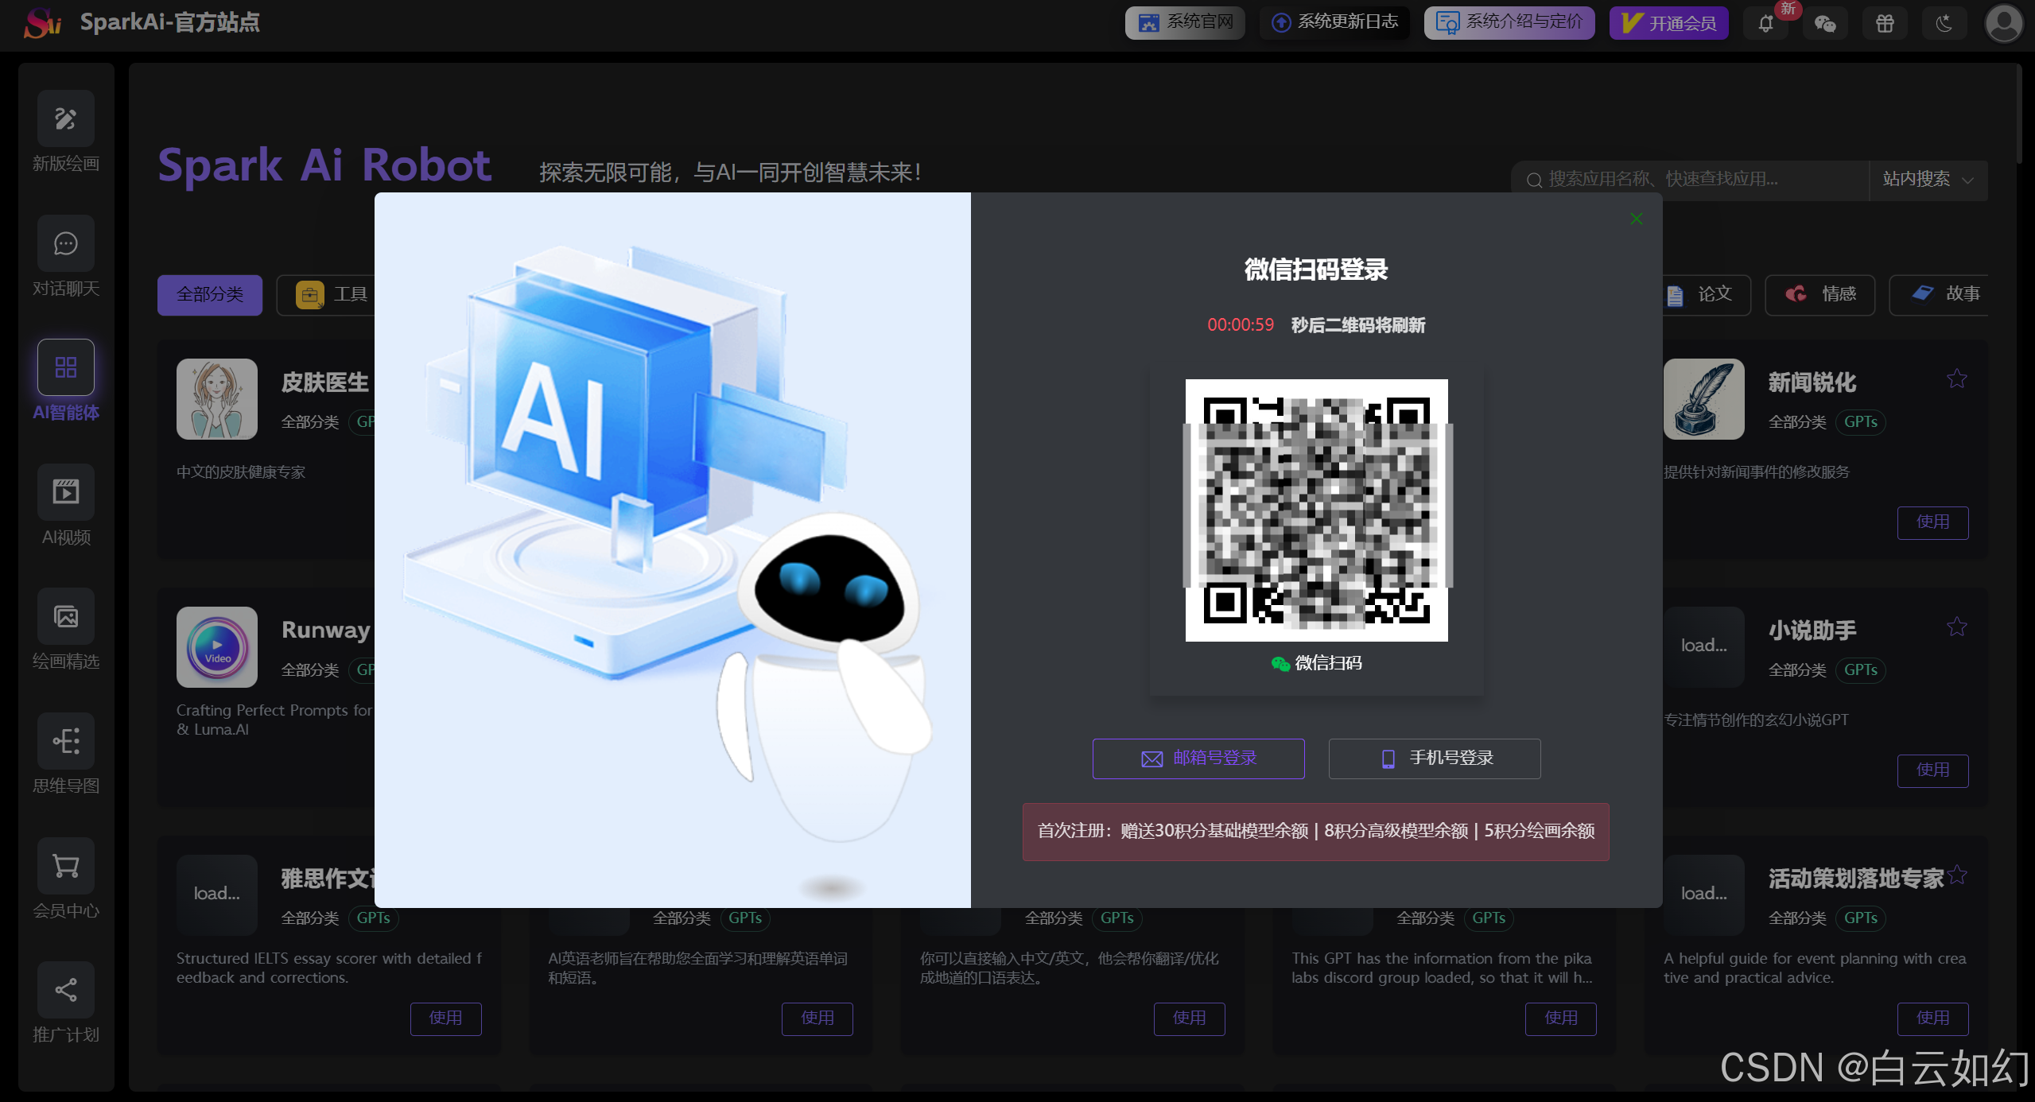The width and height of the screenshot is (2035, 1102).
Task: Click 使用 on the 活动策划落地专家 card
Action: pyautogui.click(x=1932, y=1019)
